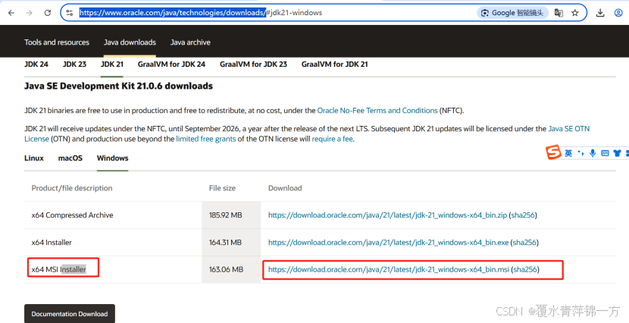Click the Google Lens button in address bar
The height and width of the screenshot is (323, 629).
pyautogui.click(x=513, y=13)
